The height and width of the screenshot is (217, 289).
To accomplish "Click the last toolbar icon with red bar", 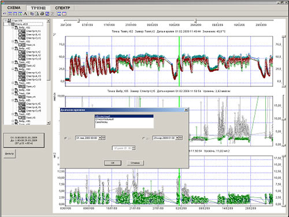I will (65, 14).
